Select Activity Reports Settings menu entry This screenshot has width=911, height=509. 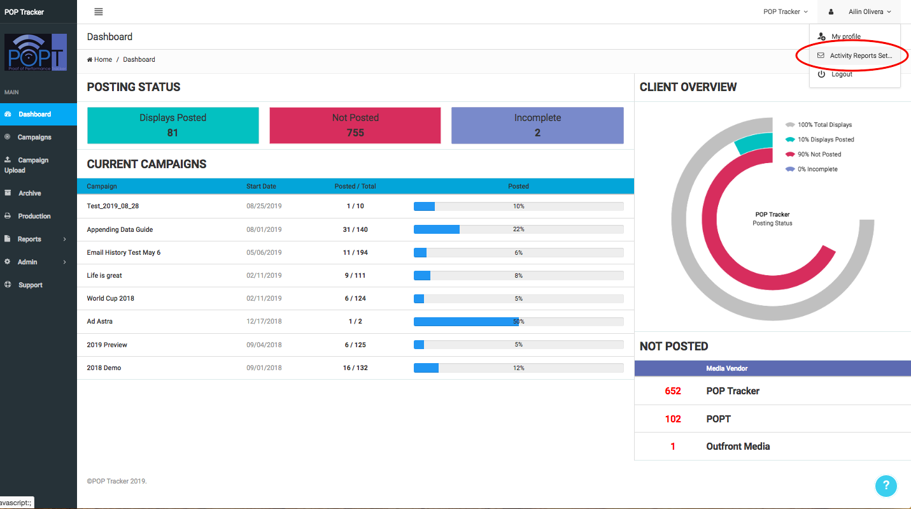coord(855,55)
